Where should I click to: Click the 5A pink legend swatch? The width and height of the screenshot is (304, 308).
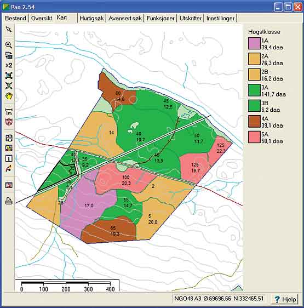coord(254,137)
